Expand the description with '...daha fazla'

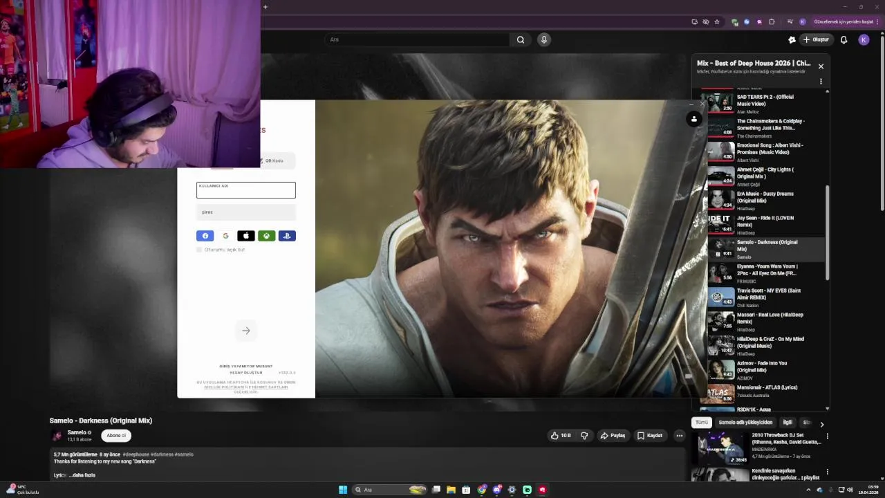coord(82,475)
